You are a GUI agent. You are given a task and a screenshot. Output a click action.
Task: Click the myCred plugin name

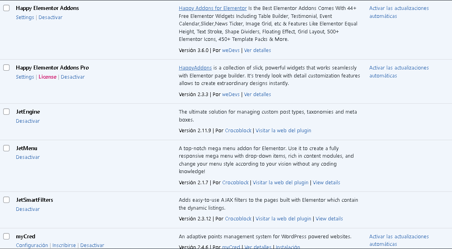pos(25,236)
